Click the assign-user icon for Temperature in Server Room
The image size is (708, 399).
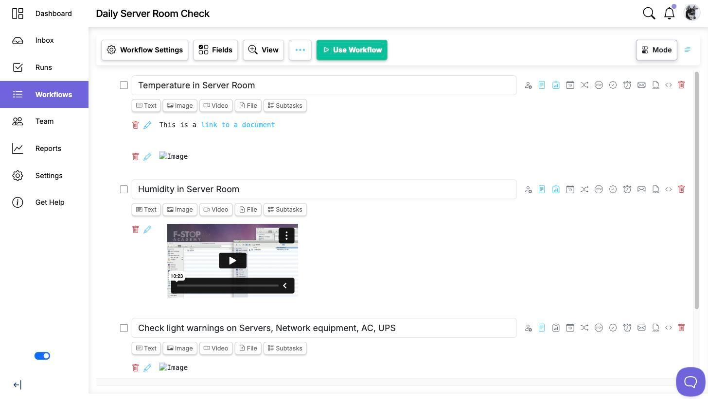(528, 85)
